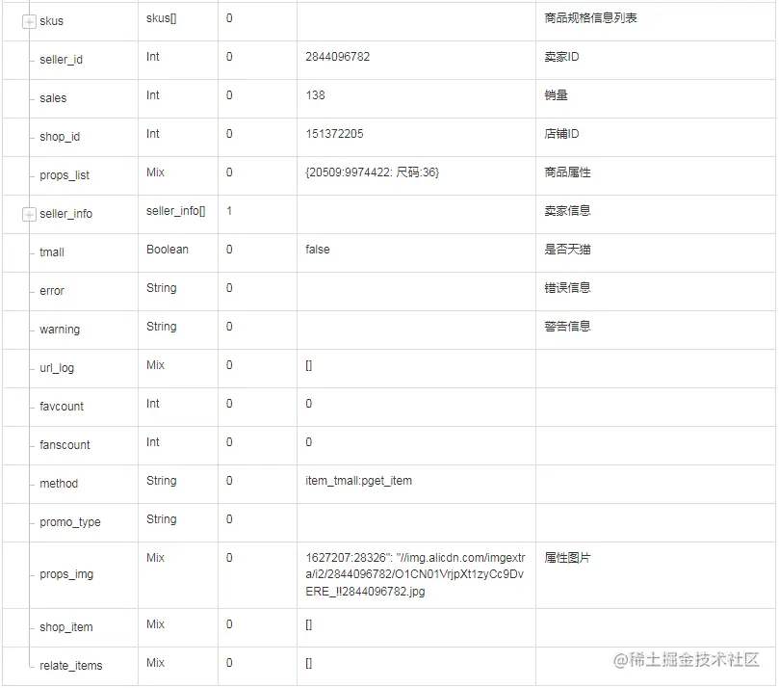The width and height of the screenshot is (779, 688).
Task: Click the description 卖家ID
Action: (x=562, y=57)
